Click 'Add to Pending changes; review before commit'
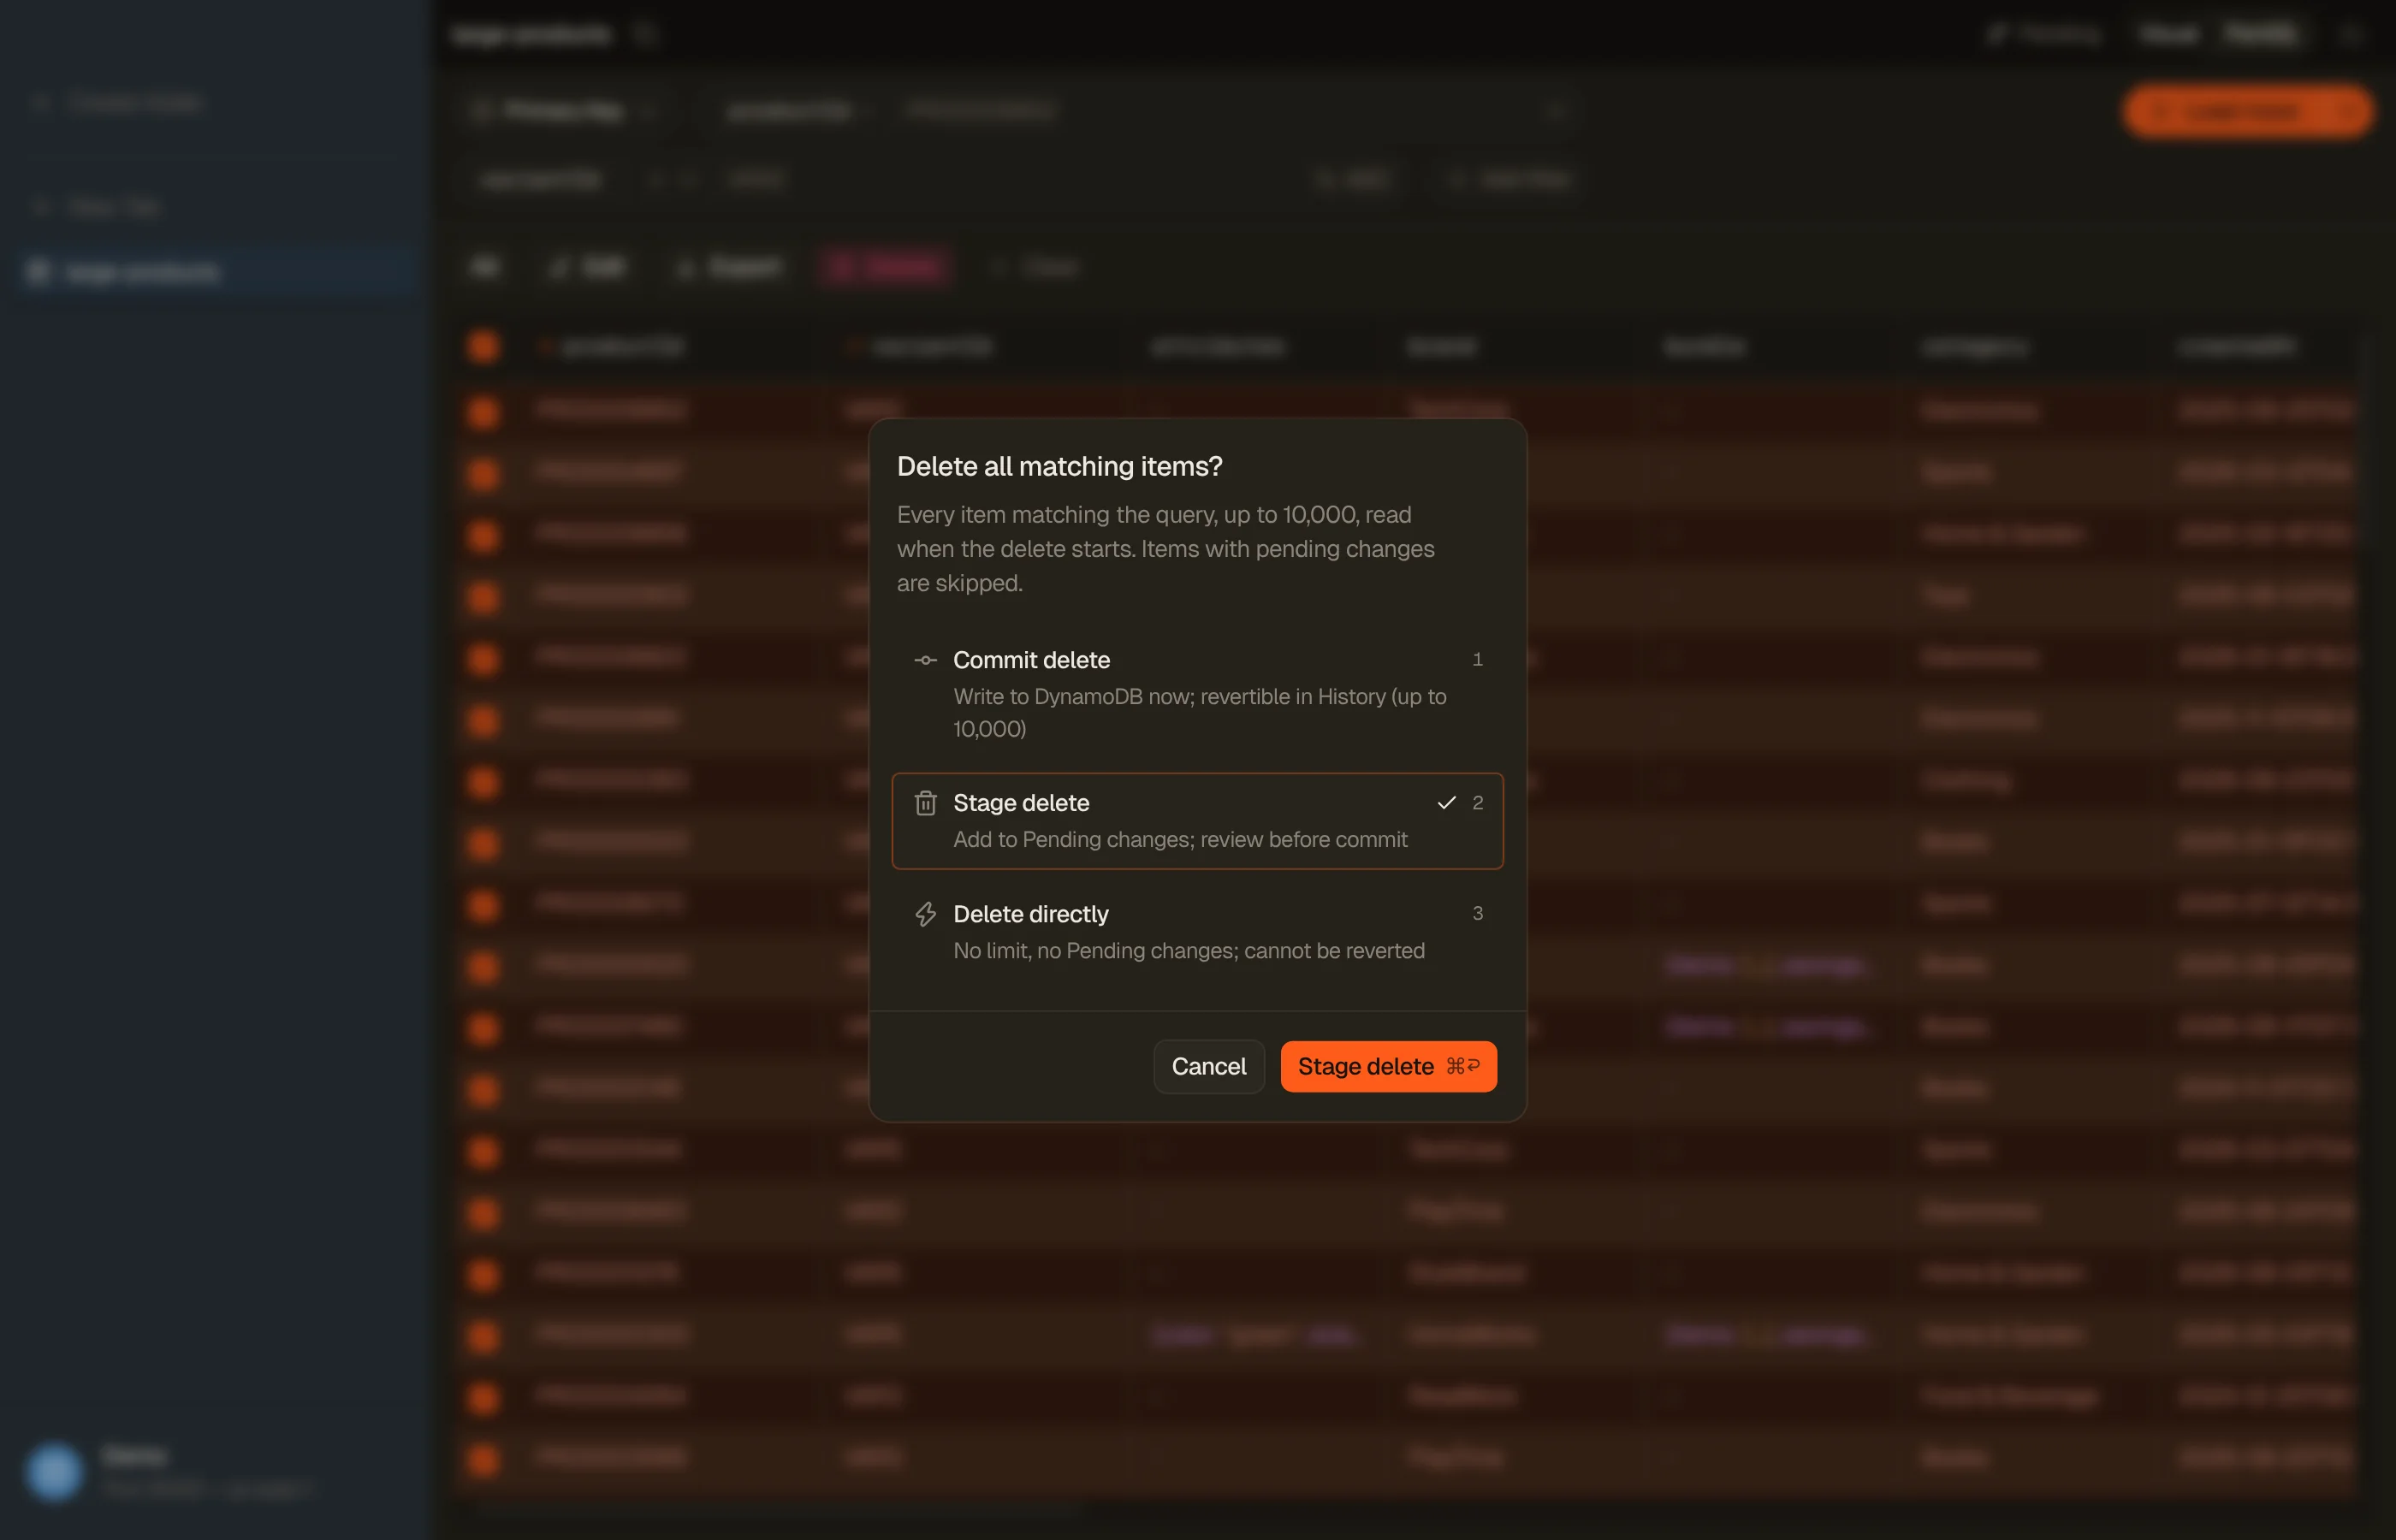Image resolution: width=2396 pixels, height=1540 pixels. click(1180, 839)
